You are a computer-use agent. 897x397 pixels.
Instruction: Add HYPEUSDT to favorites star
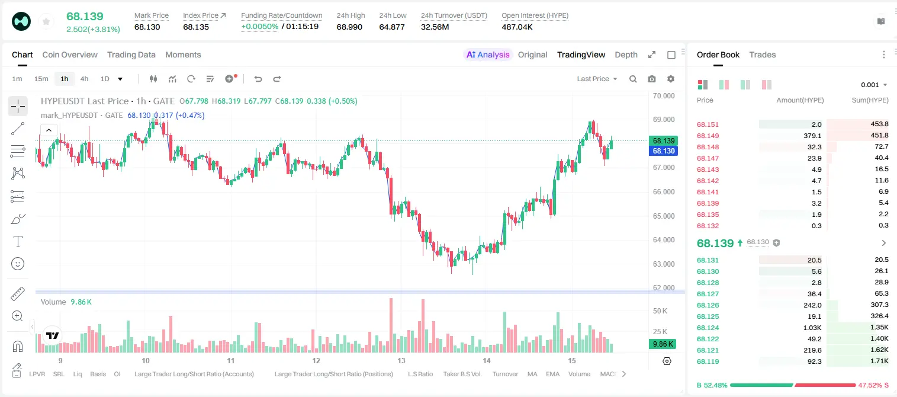click(x=46, y=22)
